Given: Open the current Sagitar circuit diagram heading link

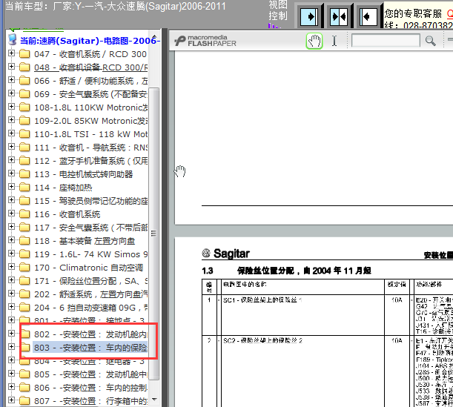Looking at the screenshot, I should pyautogui.click(x=90, y=41).
